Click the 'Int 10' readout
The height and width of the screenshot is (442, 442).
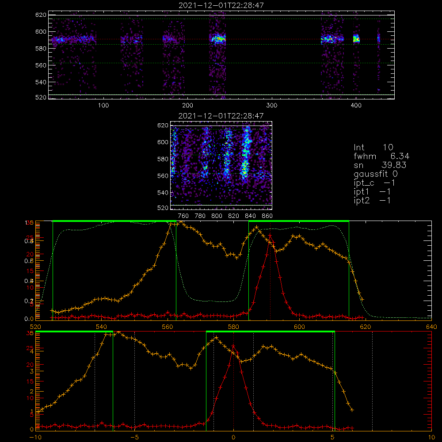373,147
